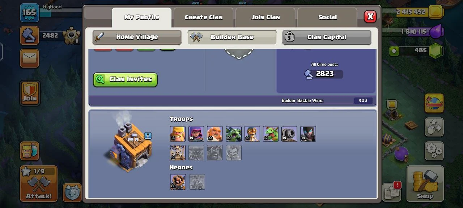This screenshot has height=208, width=463.
Task: Open the Shop button
Action: [425, 184]
